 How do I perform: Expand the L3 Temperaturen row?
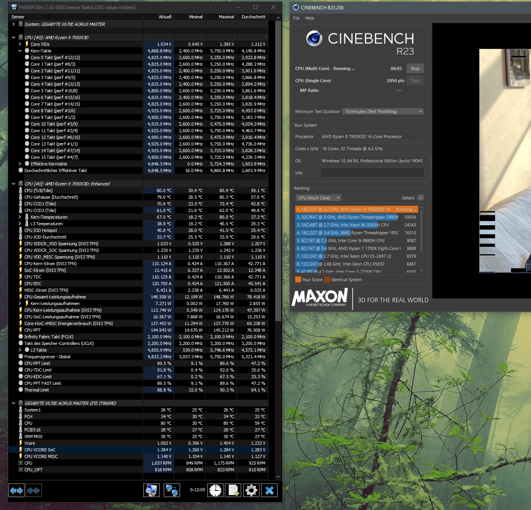20,224
